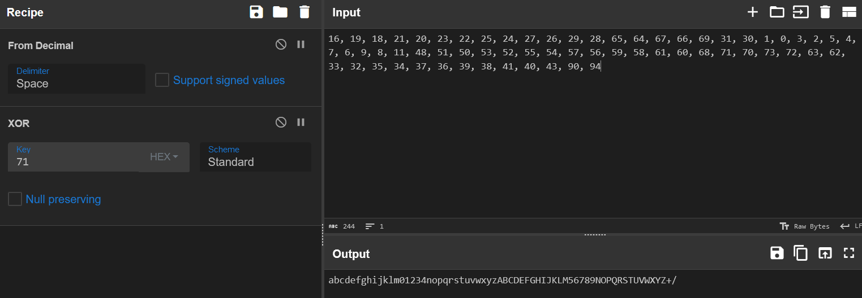
Task: Disable the XOR operation
Action: [x=281, y=122]
